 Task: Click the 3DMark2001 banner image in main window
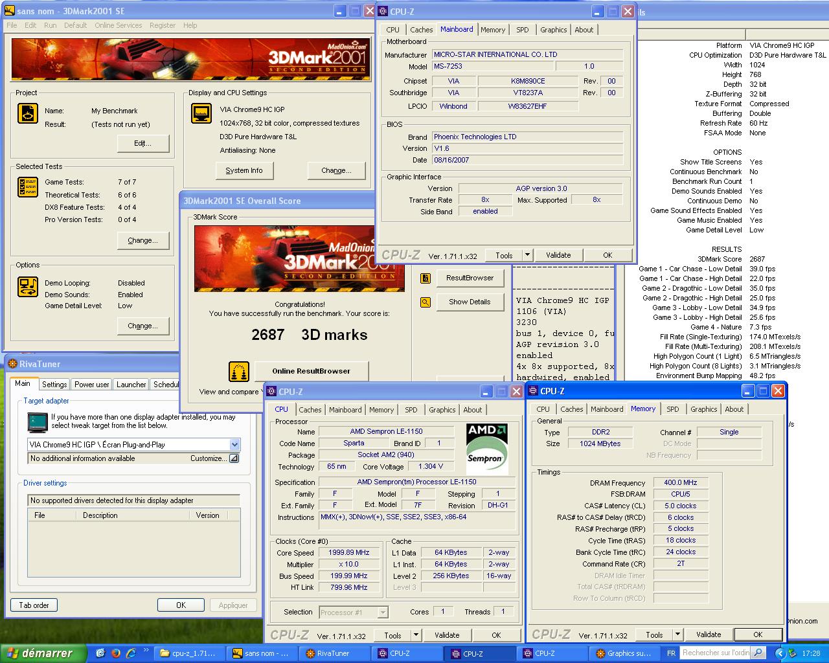click(191, 60)
